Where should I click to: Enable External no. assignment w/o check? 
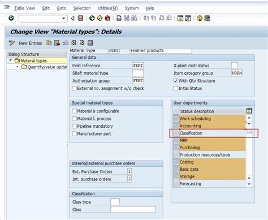click(x=74, y=88)
